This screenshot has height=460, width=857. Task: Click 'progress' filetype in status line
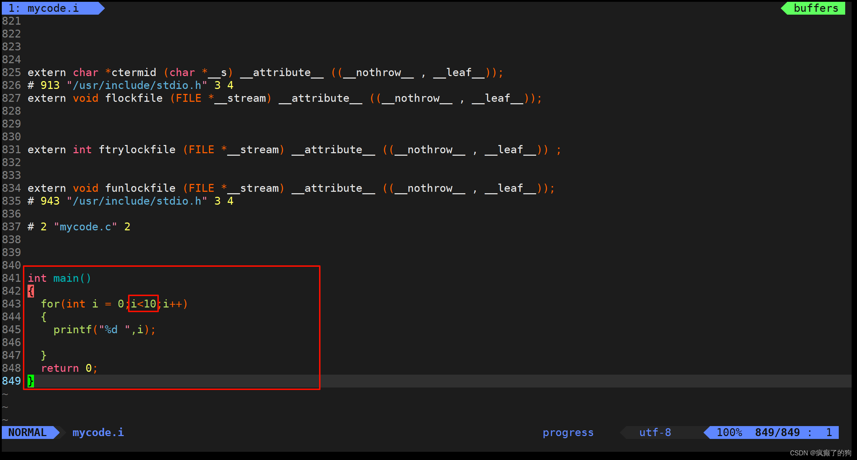[x=568, y=432]
